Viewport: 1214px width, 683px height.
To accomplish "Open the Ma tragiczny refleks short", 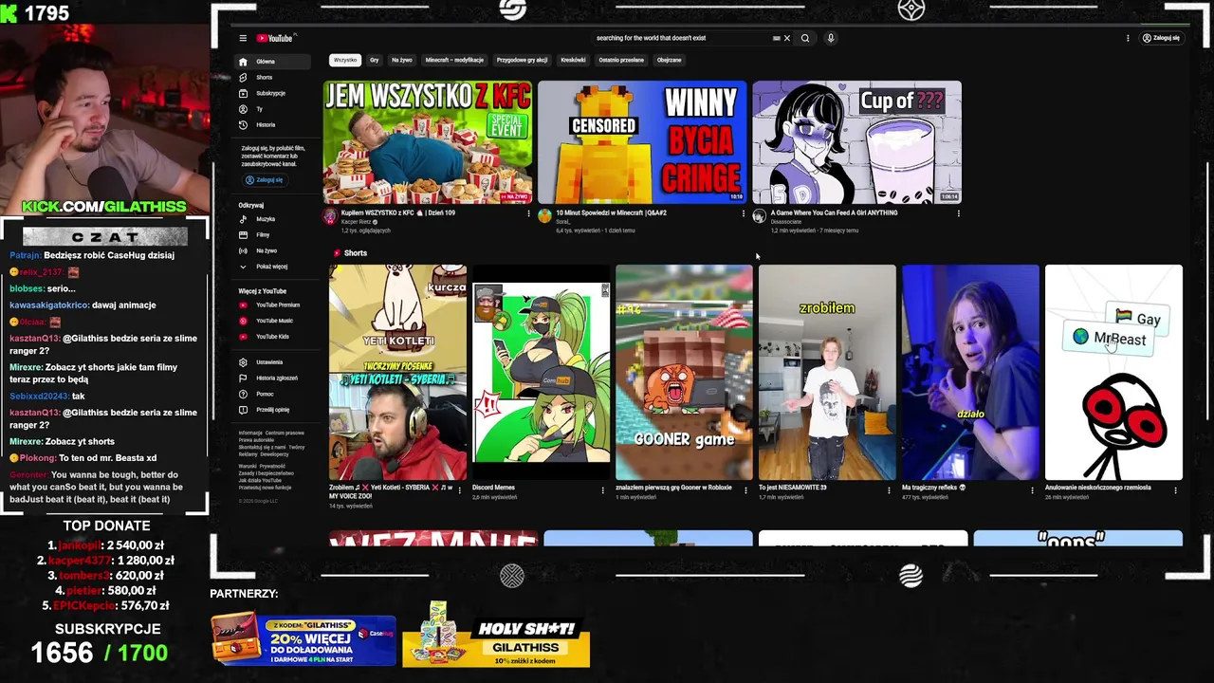I will [970, 372].
